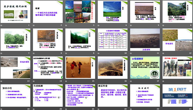Choose slide 23 titled 板书设计
The height and width of the screenshot is (110, 193).
(x=145, y=95)
